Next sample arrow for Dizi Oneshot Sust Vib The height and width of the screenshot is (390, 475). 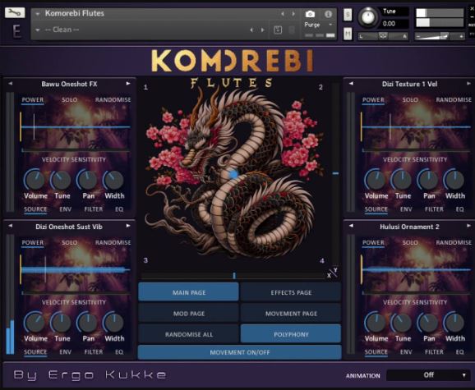(x=128, y=226)
